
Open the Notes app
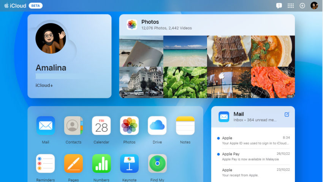click(185, 126)
